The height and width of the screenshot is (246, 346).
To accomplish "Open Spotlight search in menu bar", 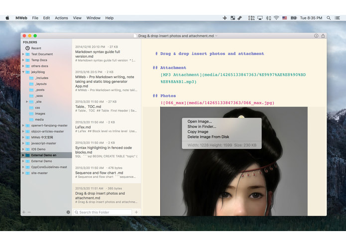I will (329, 18).
